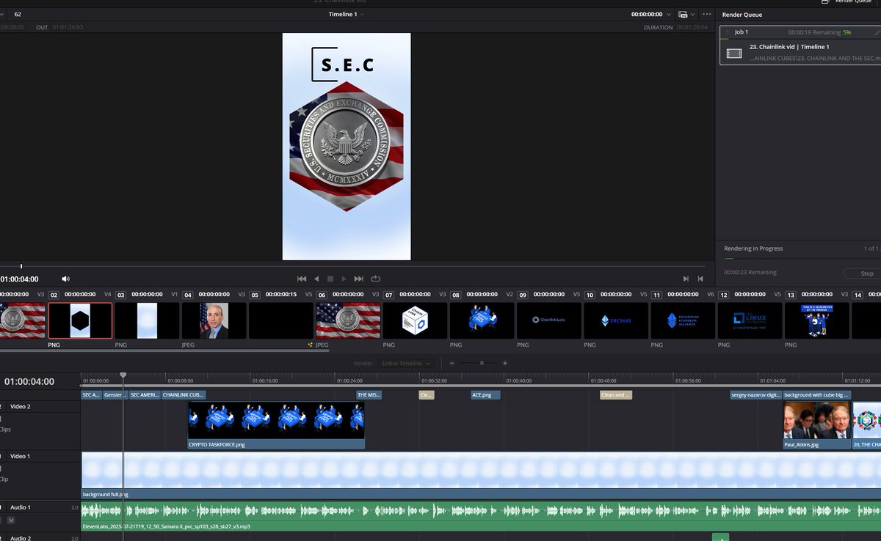Select clip 09 Chainlink Labs thumbnail

click(x=549, y=320)
